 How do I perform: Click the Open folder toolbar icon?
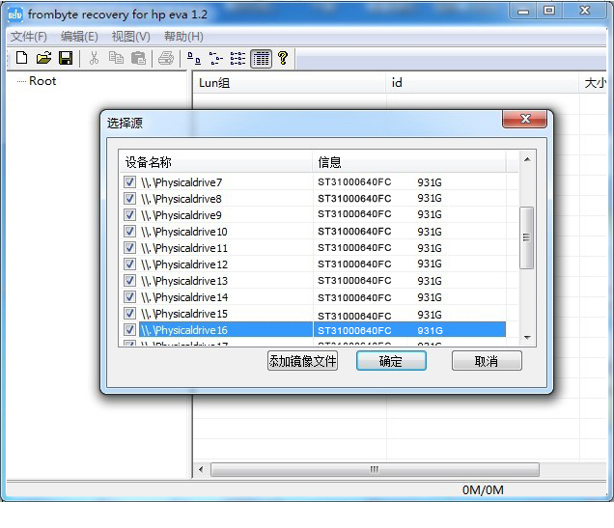coord(43,58)
